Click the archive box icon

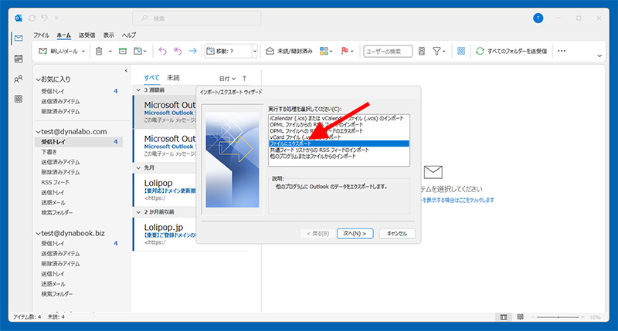tap(121, 51)
